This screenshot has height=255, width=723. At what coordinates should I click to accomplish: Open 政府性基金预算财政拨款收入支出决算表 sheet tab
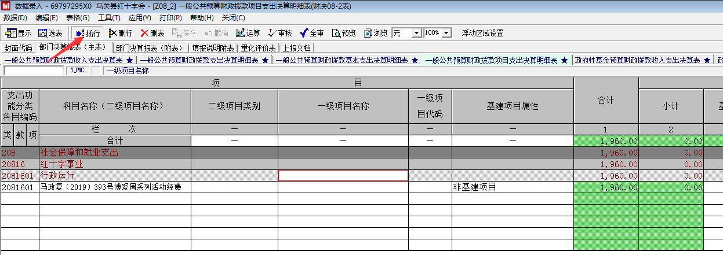tap(643, 60)
